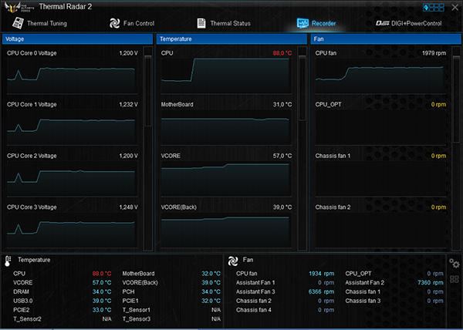This screenshot has height=330, width=463.
Task: Click the TUF logo in title bar
Action: [x=19, y=7]
